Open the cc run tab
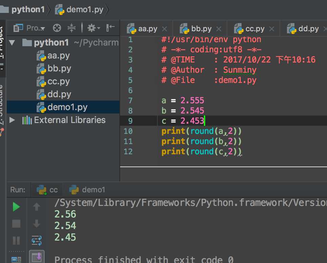Image resolution: width=327 pixels, height=263 pixels. (47, 190)
